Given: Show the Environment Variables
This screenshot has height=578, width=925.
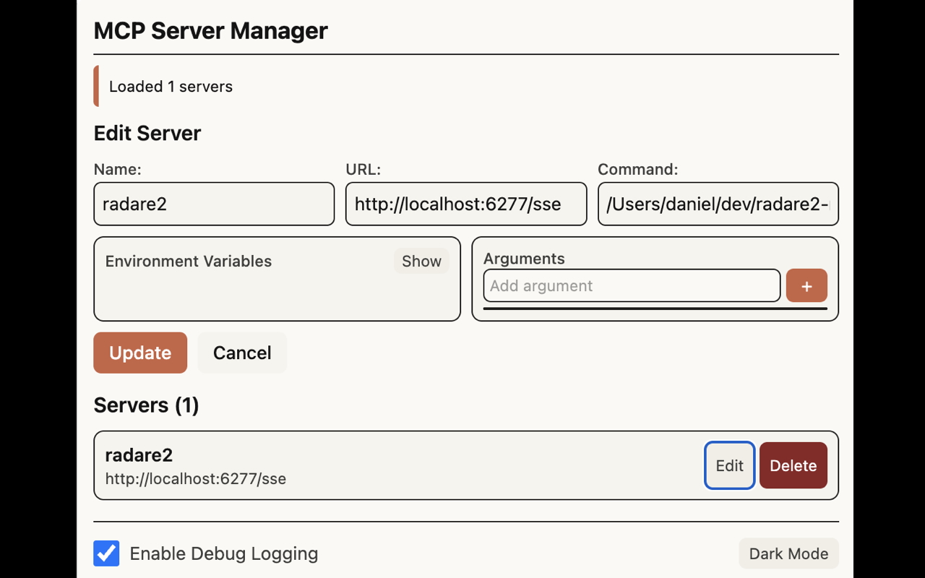Looking at the screenshot, I should coord(421,262).
